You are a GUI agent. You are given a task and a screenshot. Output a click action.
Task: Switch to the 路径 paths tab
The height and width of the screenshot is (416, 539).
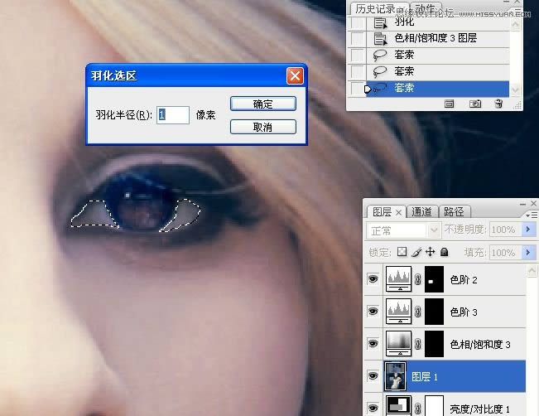point(453,211)
